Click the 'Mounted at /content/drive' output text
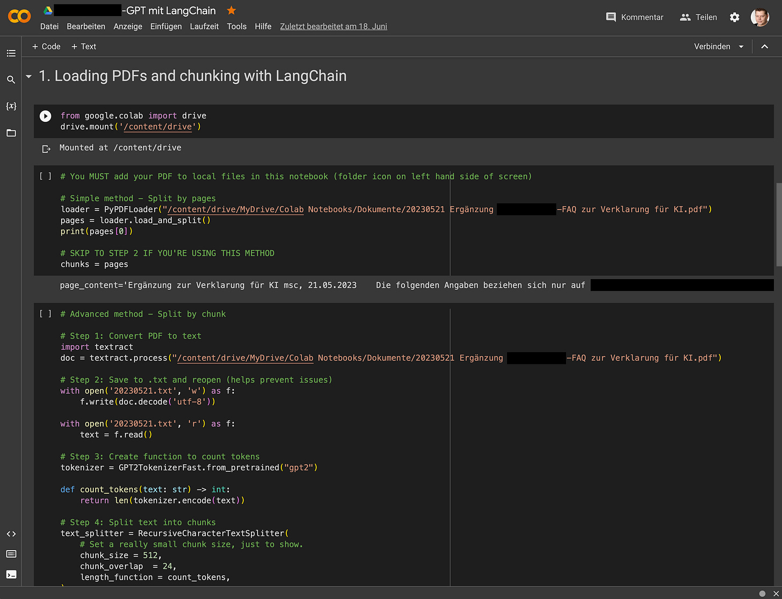 (120, 148)
